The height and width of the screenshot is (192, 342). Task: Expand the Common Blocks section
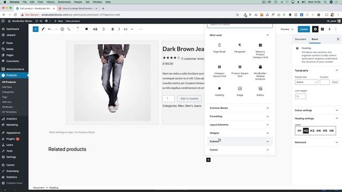[x=240, y=108]
